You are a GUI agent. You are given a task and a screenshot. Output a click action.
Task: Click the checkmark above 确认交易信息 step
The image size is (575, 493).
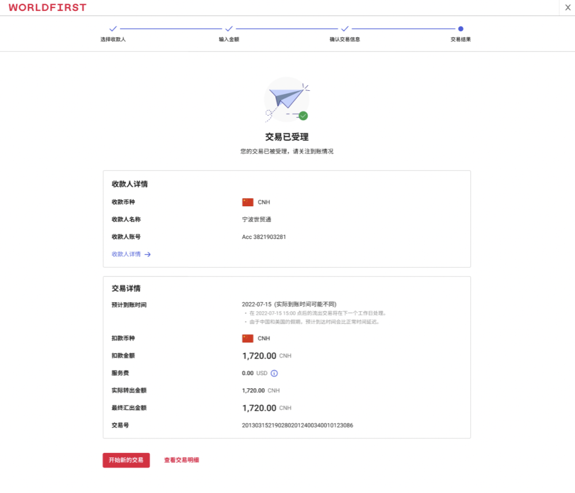click(x=345, y=27)
